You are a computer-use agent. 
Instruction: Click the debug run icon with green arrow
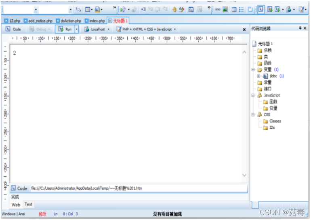tap(123, 9)
